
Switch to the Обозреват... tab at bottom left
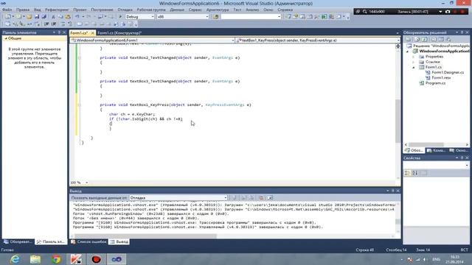[18, 241]
